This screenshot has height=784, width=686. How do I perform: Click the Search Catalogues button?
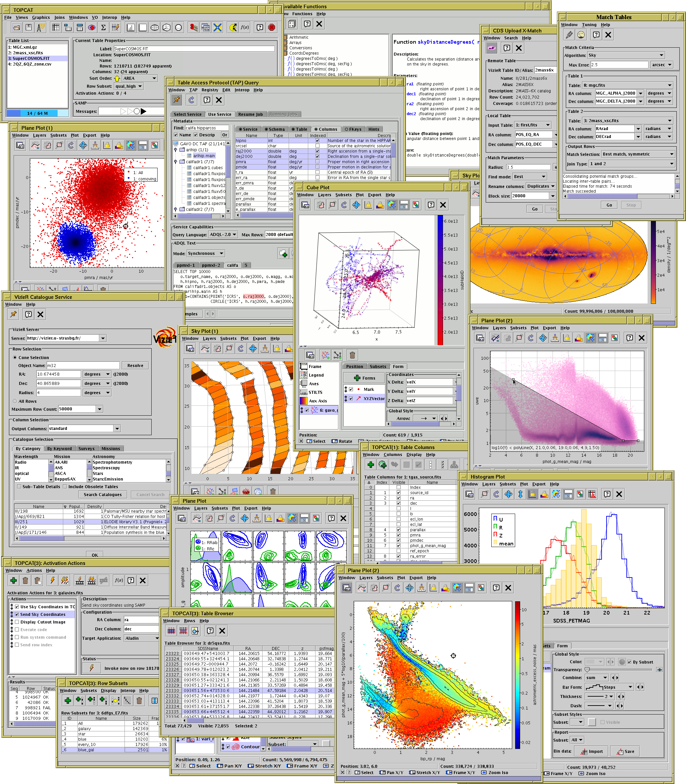coord(103,494)
